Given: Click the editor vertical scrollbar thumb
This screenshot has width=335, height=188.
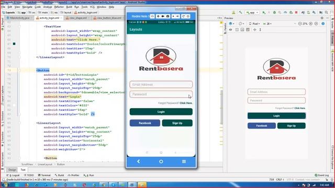Looking at the screenshot, I should (221, 108).
